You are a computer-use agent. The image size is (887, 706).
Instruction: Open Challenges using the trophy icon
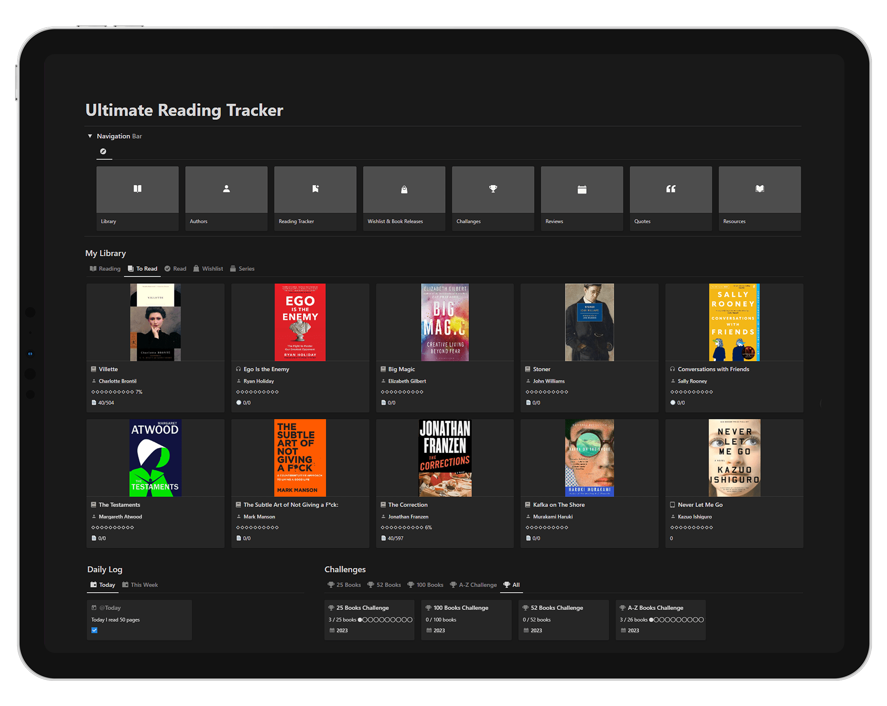(493, 189)
